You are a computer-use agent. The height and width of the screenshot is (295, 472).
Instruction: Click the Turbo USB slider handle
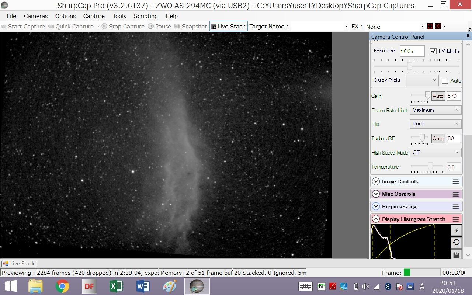pyautogui.click(x=423, y=138)
